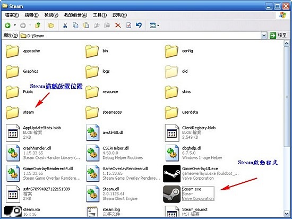Open the Views dropdown arrow
Screen dimensions: 292x219
coord(158,26)
